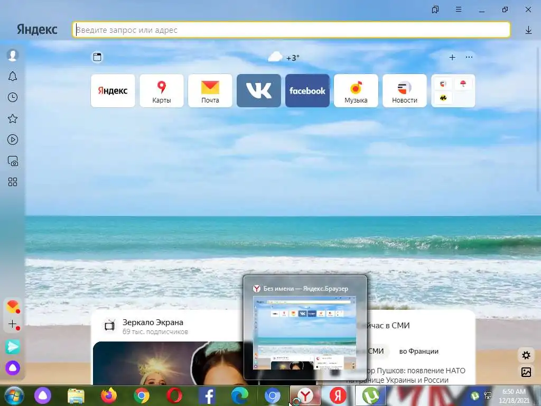Launch Opera from the taskbar

coord(174,396)
